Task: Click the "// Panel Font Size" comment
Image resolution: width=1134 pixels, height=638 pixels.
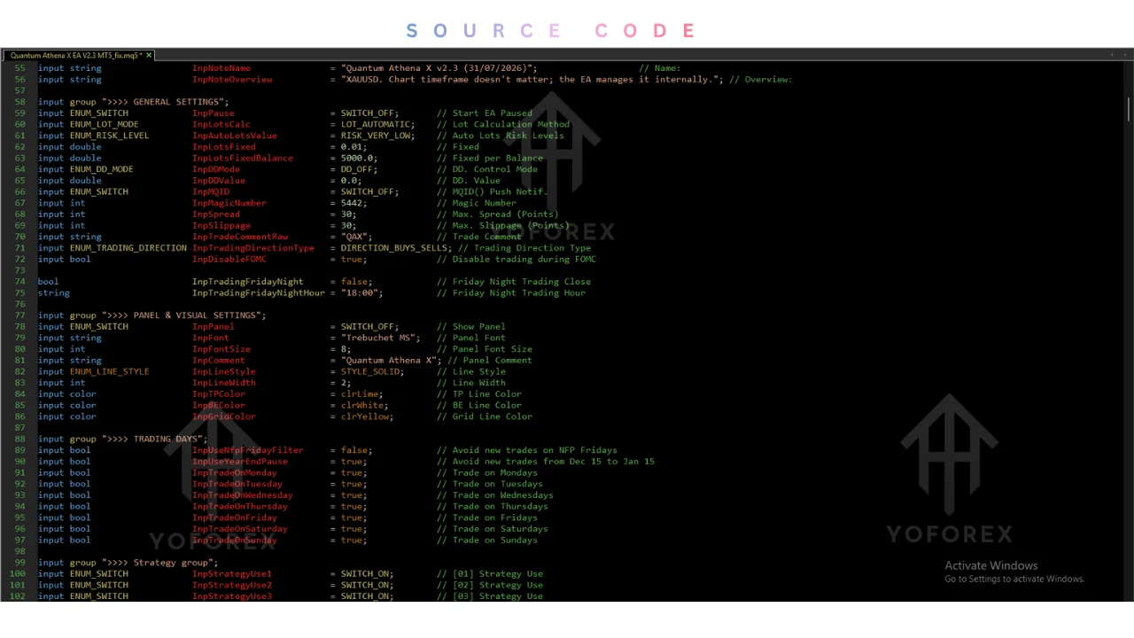Action: pos(485,349)
